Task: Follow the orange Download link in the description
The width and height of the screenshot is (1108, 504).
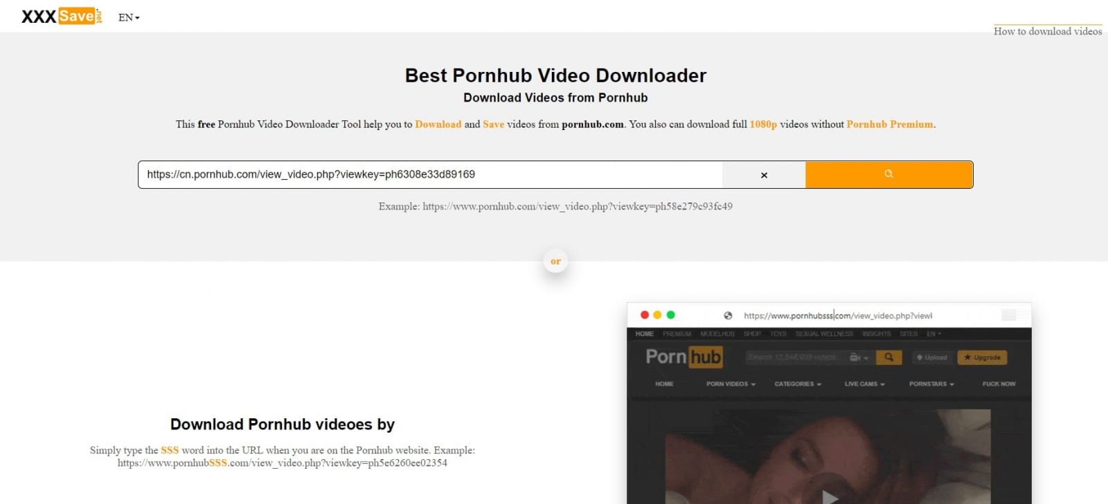Action: click(438, 124)
